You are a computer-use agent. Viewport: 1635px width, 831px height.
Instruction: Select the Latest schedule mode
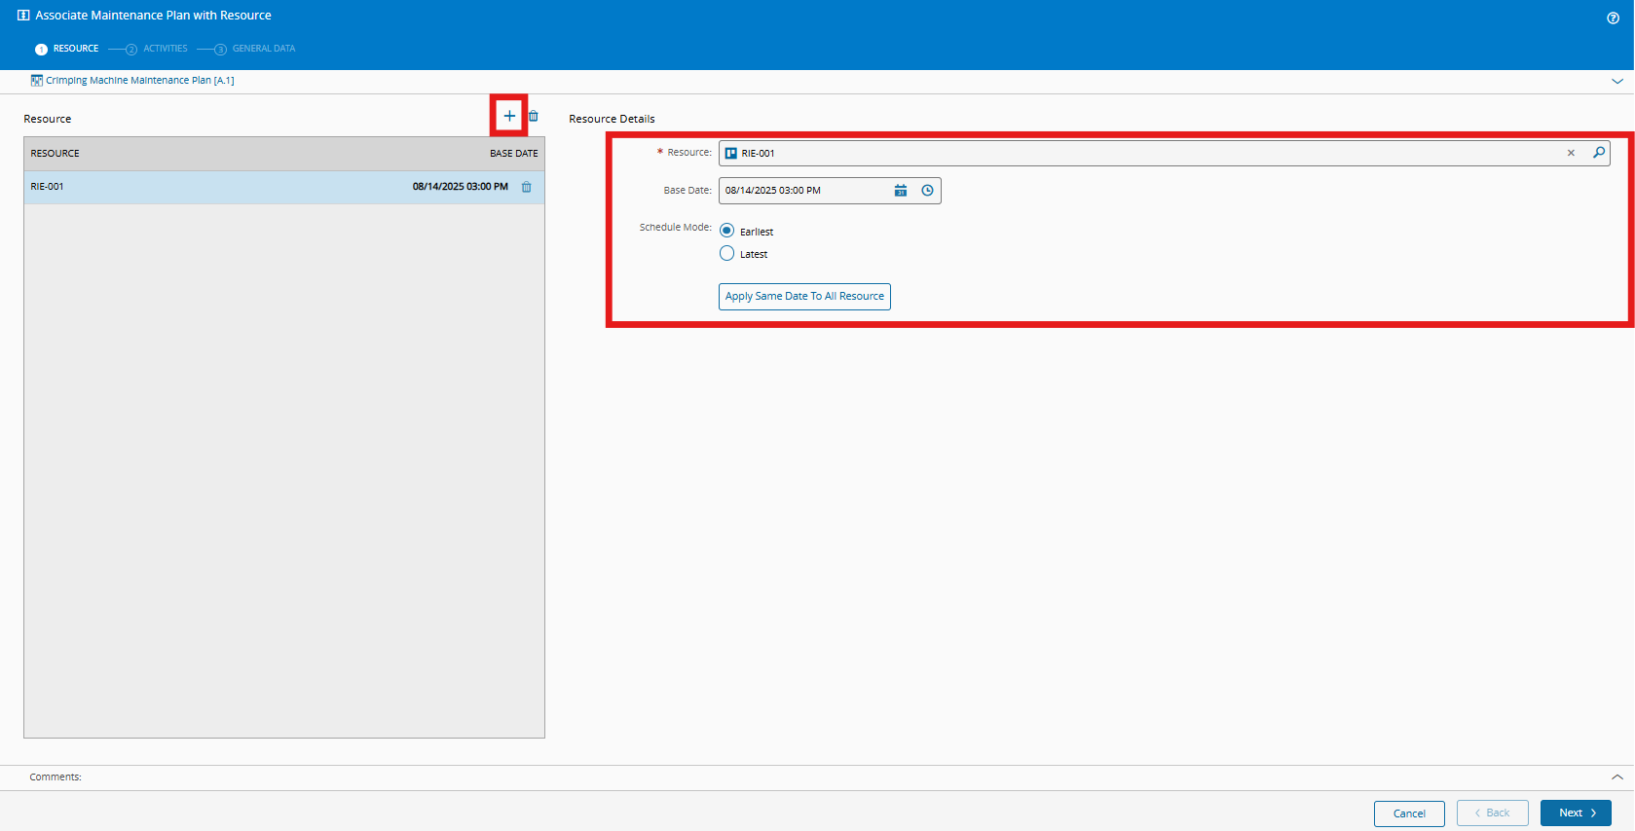pyautogui.click(x=727, y=254)
